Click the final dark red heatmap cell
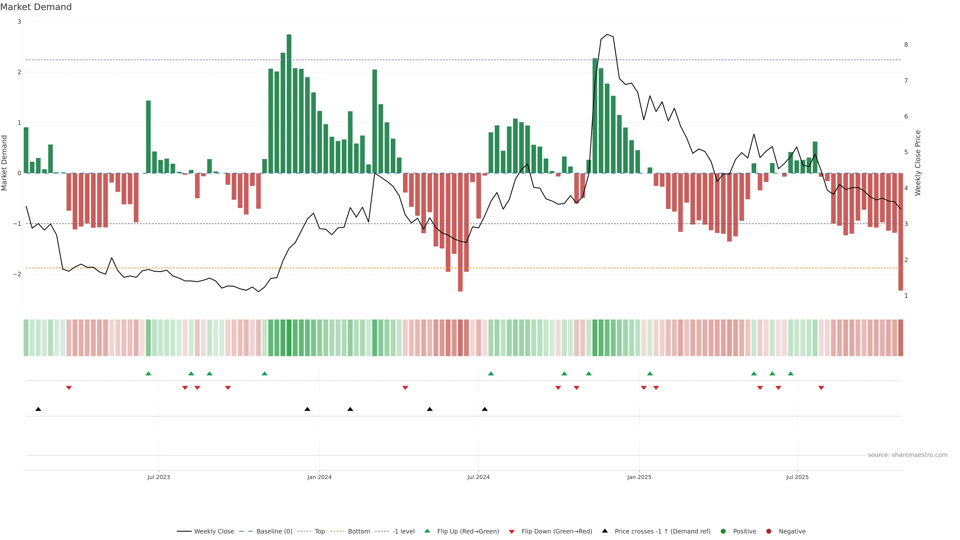This screenshot has height=540, width=960. coord(901,338)
